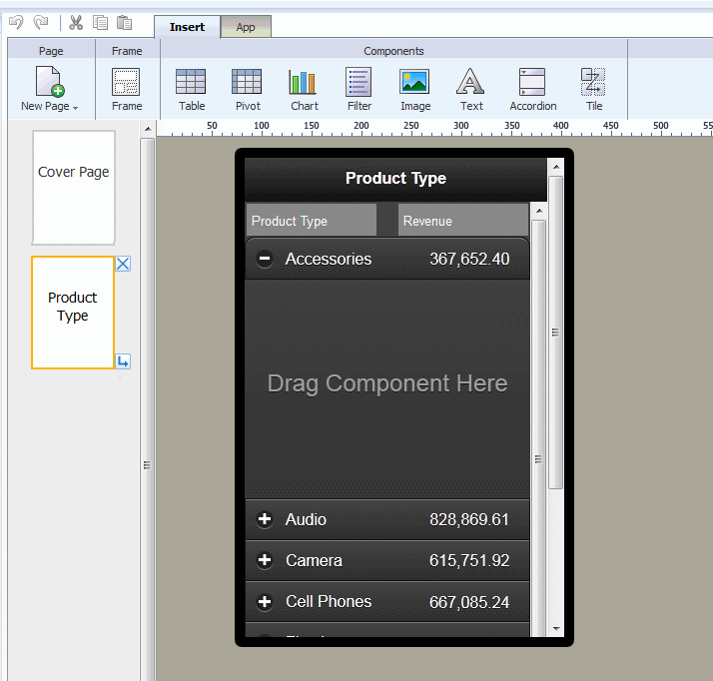Click the Revenue column header
This screenshot has height=681, width=713.
coord(462,221)
